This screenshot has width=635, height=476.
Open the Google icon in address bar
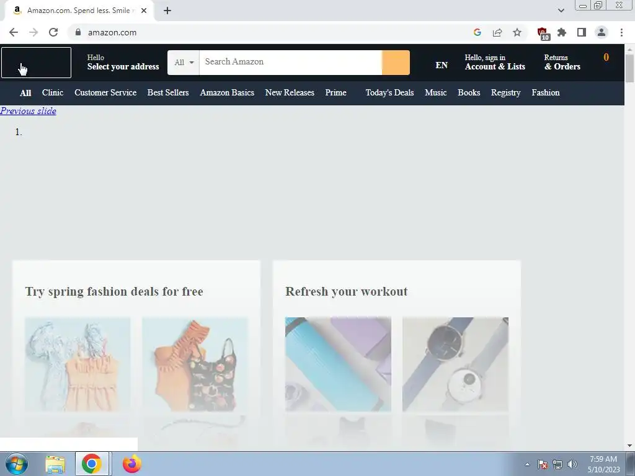[477, 32]
